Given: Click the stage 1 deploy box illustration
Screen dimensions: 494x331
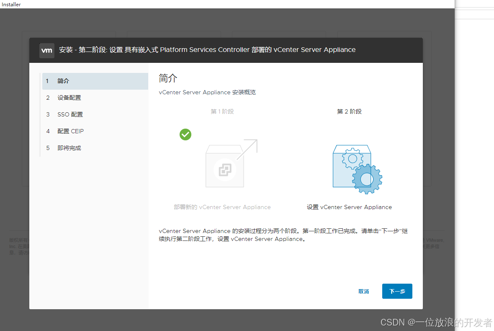Looking at the screenshot, I should (x=232, y=163).
